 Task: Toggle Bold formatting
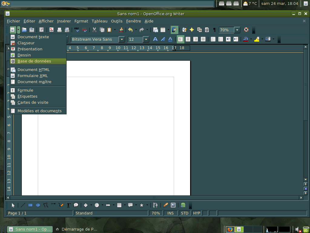[x=155, y=39]
